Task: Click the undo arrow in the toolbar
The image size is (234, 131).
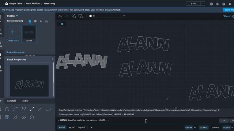Action: point(60,16)
